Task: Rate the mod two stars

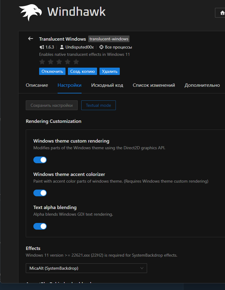Action: pyautogui.click(x=51, y=62)
